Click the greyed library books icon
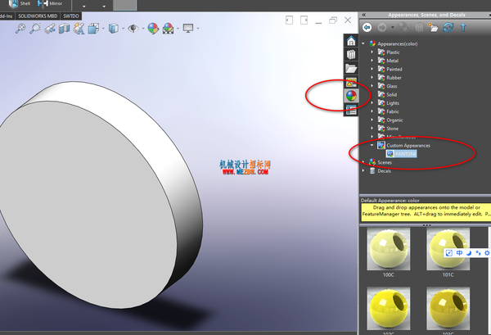This screenshot has width=491, height=335. 419,28
